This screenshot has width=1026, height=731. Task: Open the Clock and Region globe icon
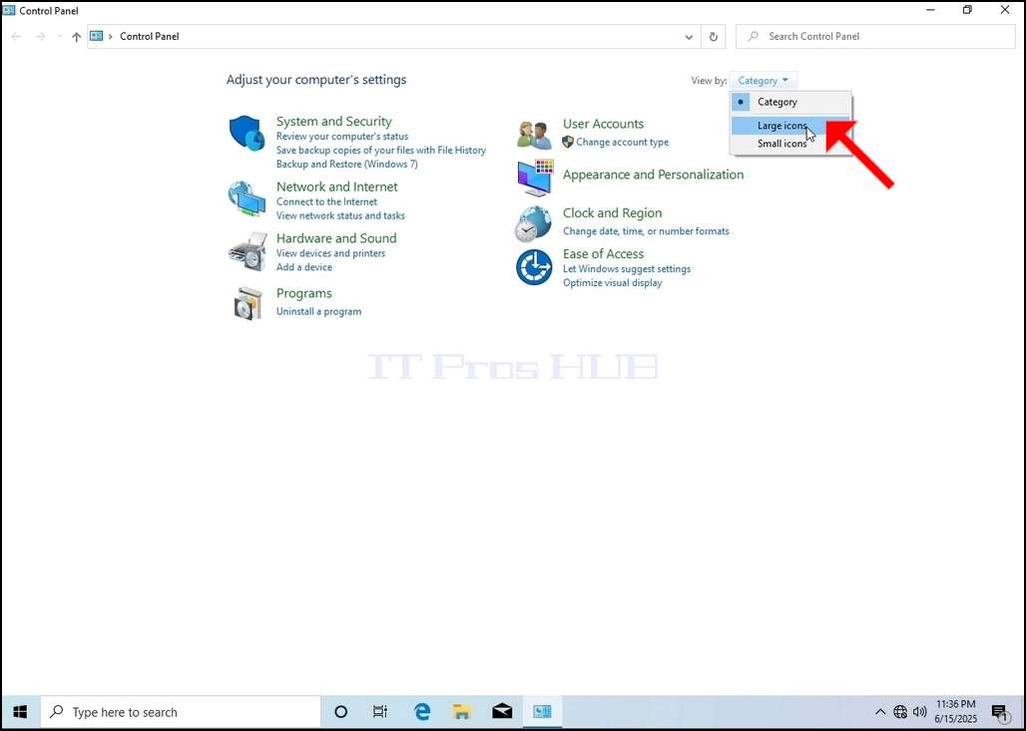(533, 224)
